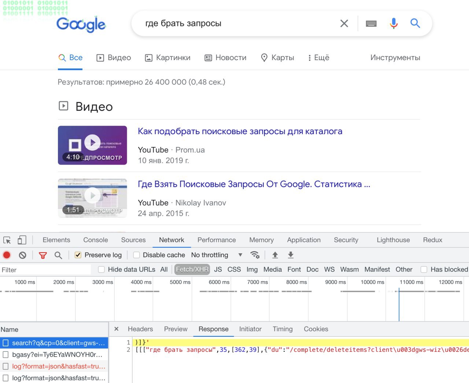Screen dimensions: 469x383
Task: Check box for red log?format=json row
Action: coord(5,366)
